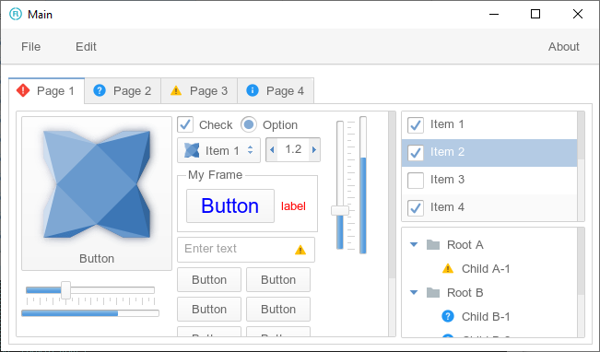Click the horizontal slider thumb
Image resolution: width=600 pixels, height=352 pixels.
pyautogui.click(x=65, y=290)
